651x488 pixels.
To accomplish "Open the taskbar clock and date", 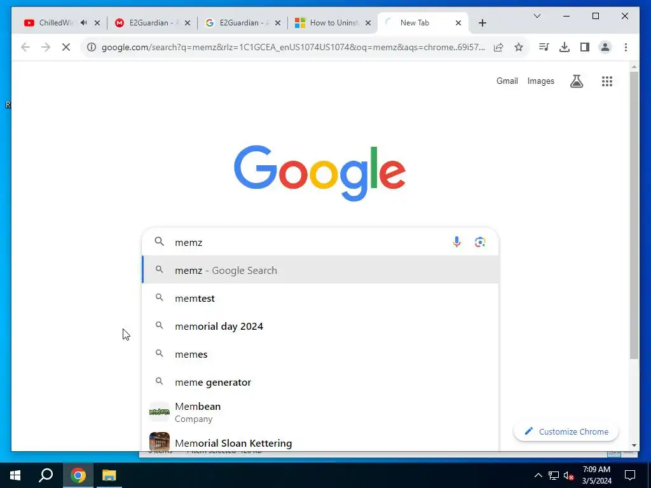I will 596,475.
